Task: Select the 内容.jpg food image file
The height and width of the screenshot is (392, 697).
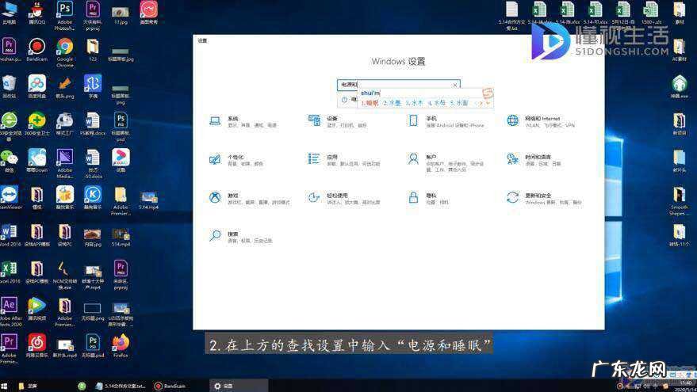Action: point(93,237)
